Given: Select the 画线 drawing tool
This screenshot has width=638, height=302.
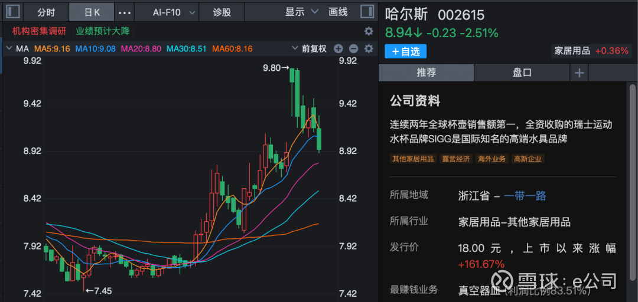Looking at the screenshot, I should click(x=338, y=12).
